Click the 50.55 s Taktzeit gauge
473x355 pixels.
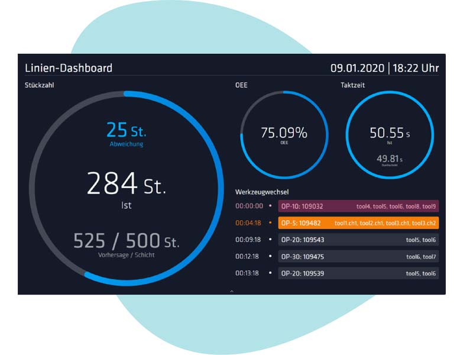390,133
